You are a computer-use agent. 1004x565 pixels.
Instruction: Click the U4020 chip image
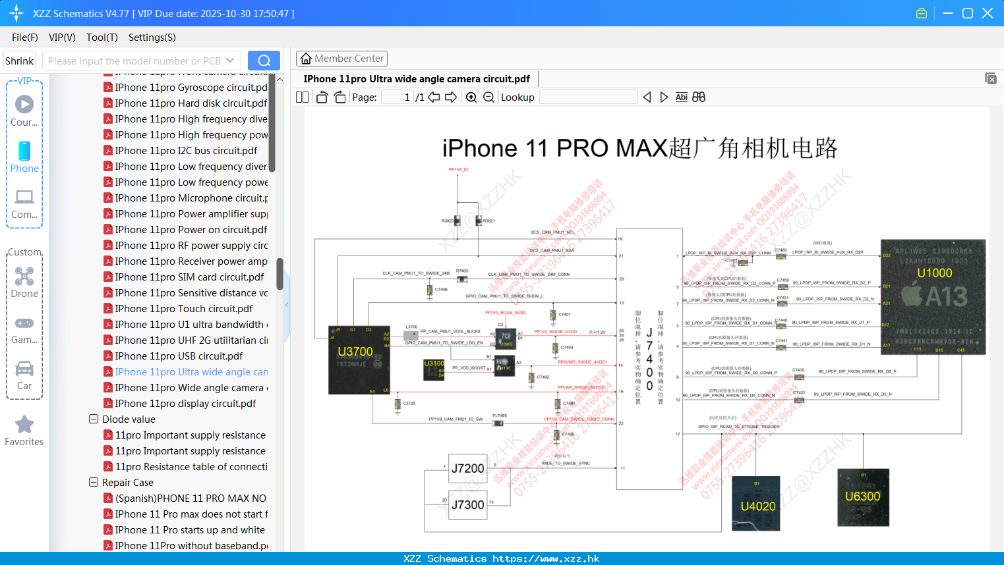click(x=756, y=503)
